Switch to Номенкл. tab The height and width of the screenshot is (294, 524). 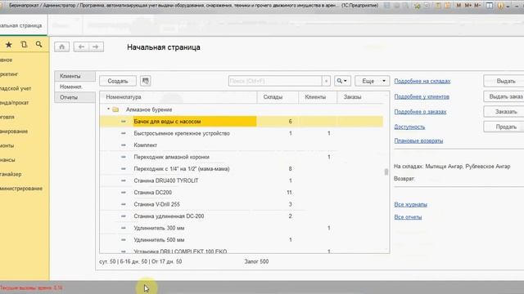point(75,87)
